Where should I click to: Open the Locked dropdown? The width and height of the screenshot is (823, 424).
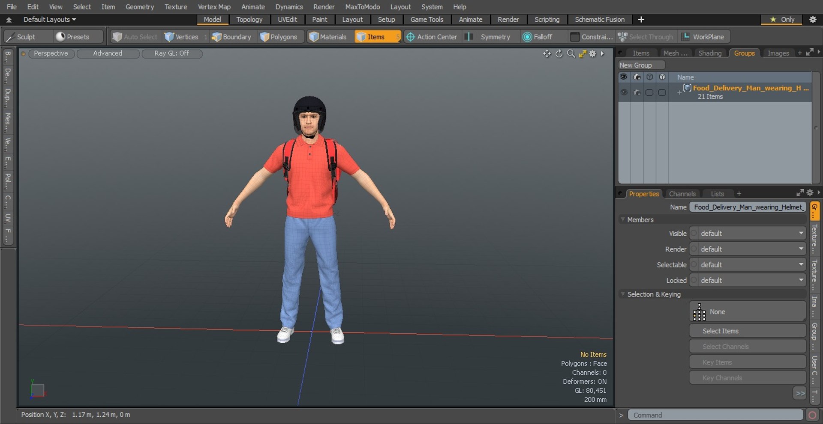point(748,280)
